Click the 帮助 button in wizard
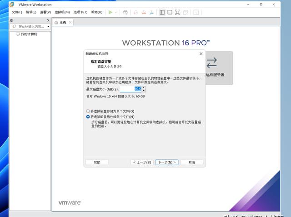291x217 pixels. click(97, 162)
